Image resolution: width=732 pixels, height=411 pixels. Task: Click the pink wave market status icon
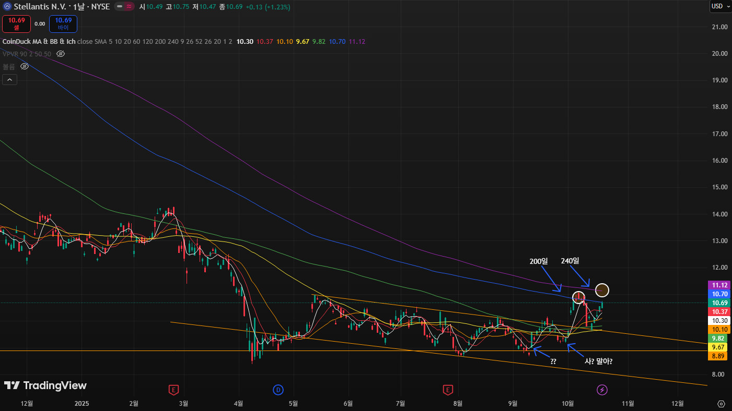coord(128,7)
